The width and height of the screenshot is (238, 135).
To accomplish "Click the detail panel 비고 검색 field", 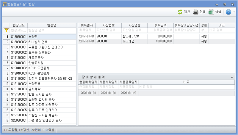I will click(x=187, y=87).
